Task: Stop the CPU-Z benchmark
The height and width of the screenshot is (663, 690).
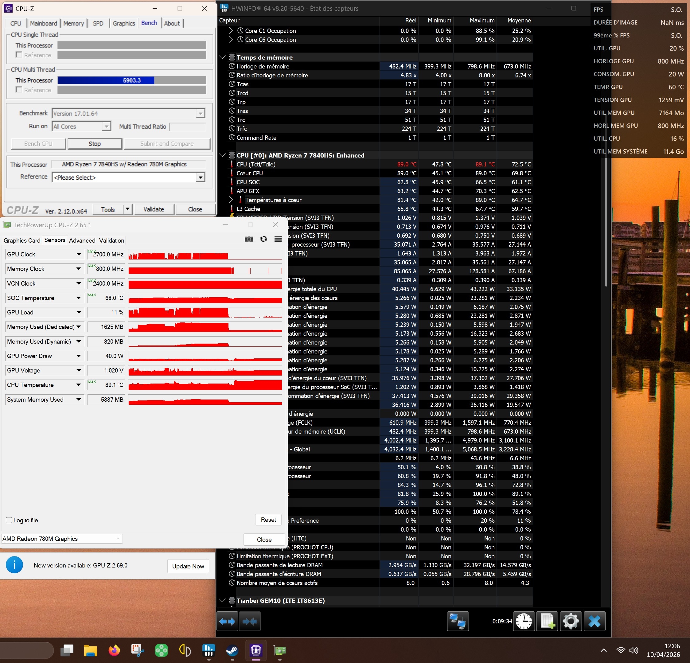Action: (x=95, y=144)
